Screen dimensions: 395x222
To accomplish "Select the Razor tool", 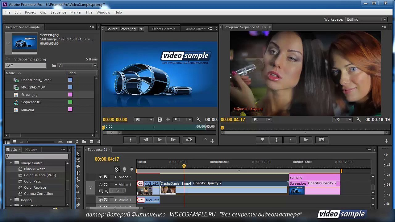I will pos(77,186).
